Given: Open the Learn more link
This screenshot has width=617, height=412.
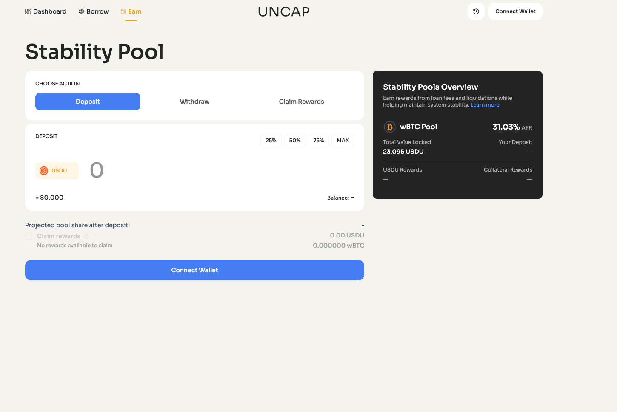Looking at the screenshot, I should (485, 104).
